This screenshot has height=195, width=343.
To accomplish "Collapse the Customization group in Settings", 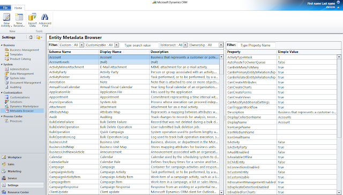I will 2,92.
